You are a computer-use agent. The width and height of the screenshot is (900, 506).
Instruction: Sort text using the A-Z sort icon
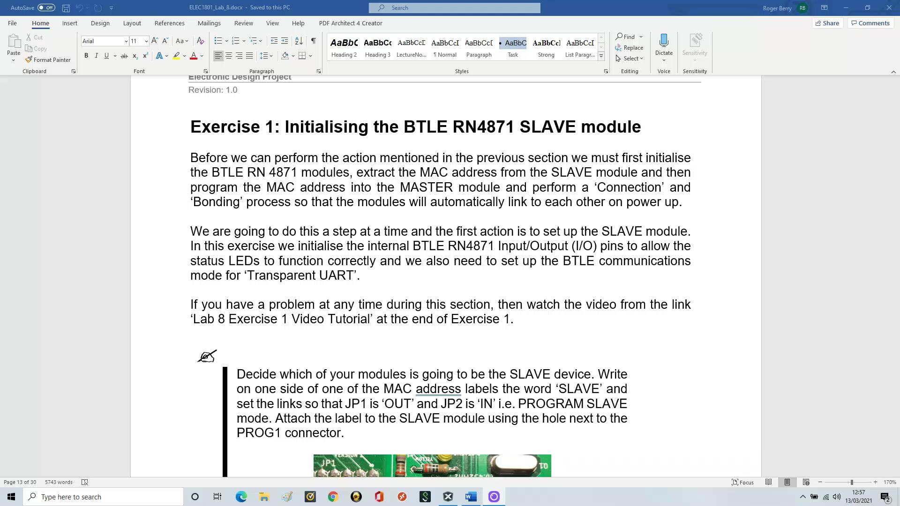click(300, 41)
